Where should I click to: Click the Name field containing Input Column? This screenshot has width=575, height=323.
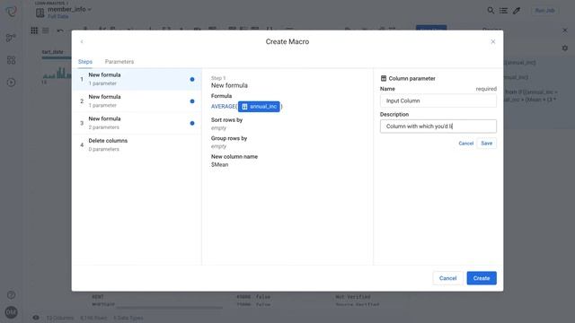tap(438, 100)
